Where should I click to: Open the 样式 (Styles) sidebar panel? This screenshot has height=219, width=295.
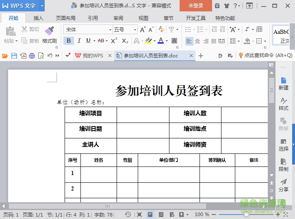[x=283, y=104]
